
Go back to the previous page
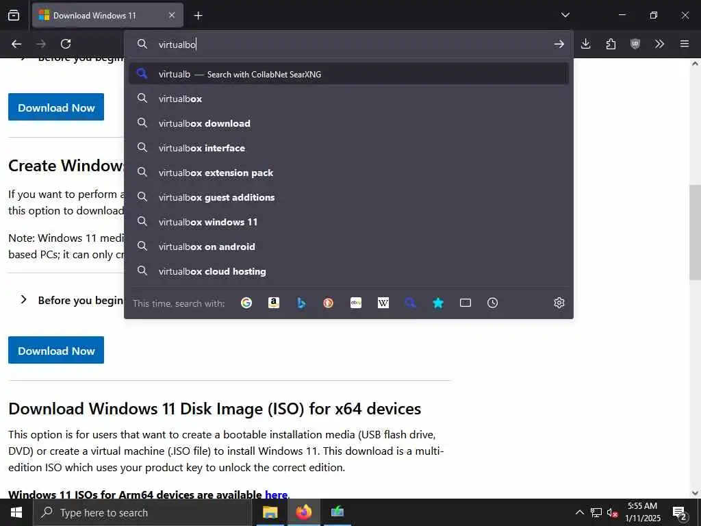pyautogui.click(x=16, y=44)
